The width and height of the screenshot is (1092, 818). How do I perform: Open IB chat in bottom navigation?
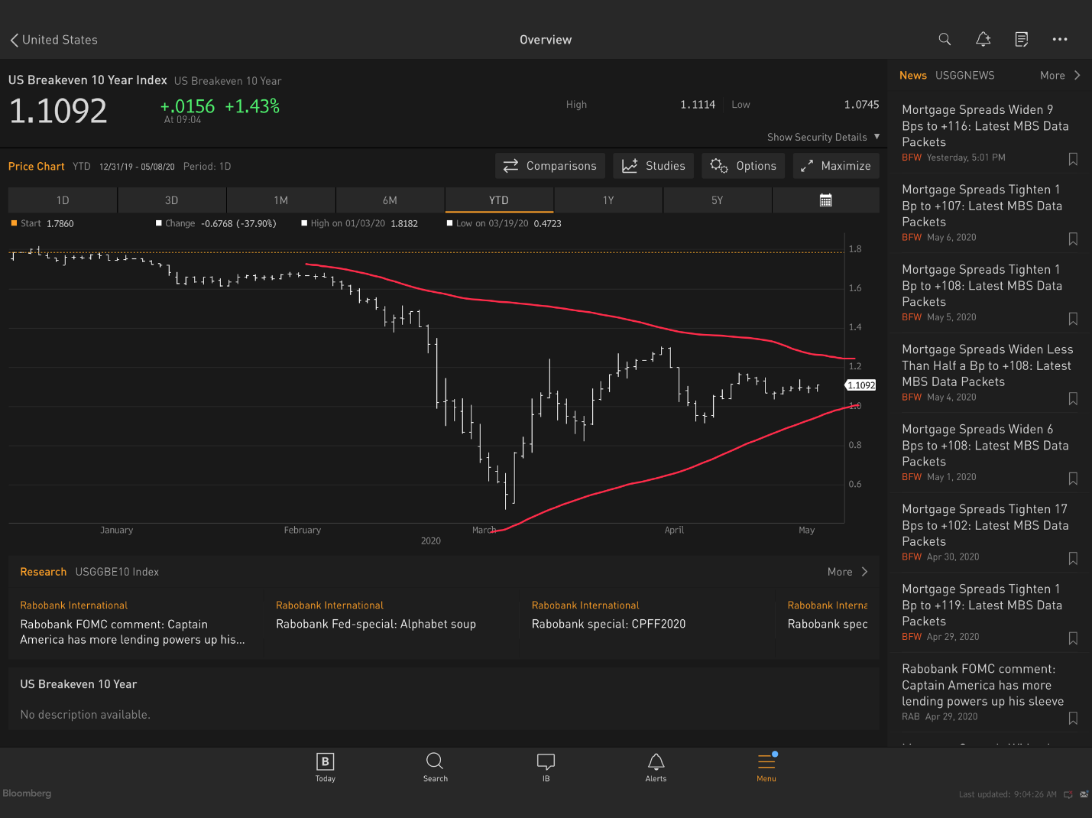tap(546, 767)
